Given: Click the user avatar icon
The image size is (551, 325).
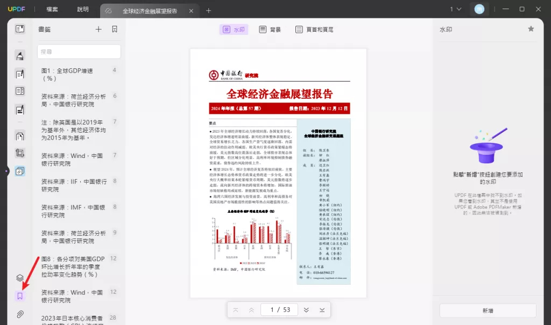Looking at the screenshot, I should tap(479, 9).
